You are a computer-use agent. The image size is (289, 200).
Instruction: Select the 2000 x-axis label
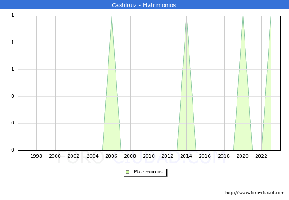(55, 156)
